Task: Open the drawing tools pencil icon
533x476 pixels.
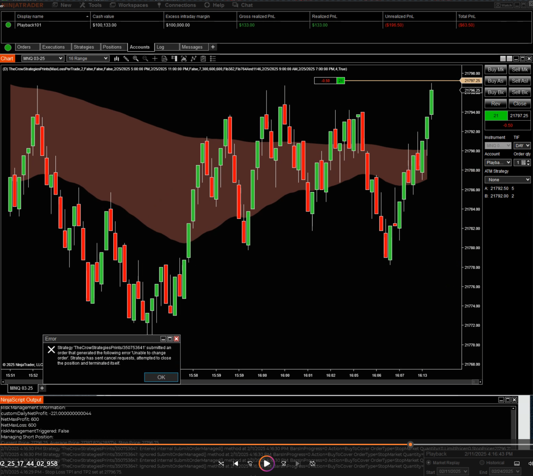Action: click(126, 58)
